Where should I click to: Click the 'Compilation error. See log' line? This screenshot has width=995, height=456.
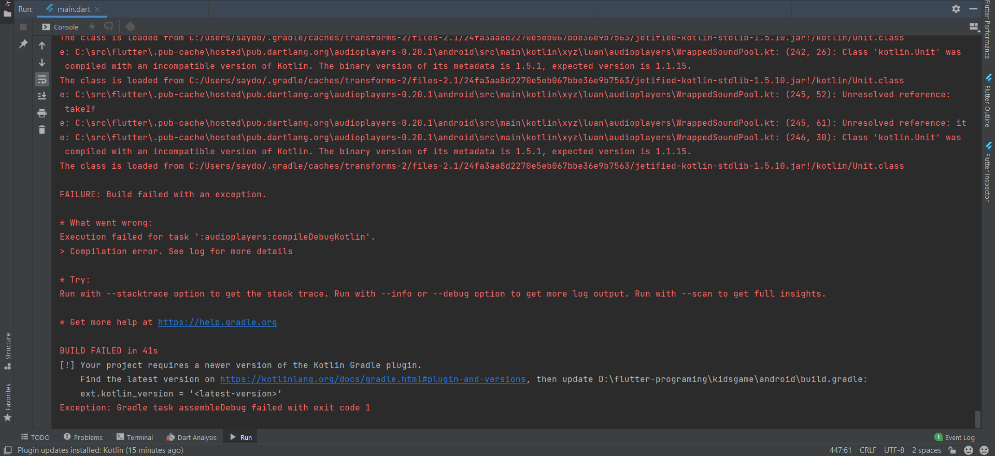pos(176,252)
